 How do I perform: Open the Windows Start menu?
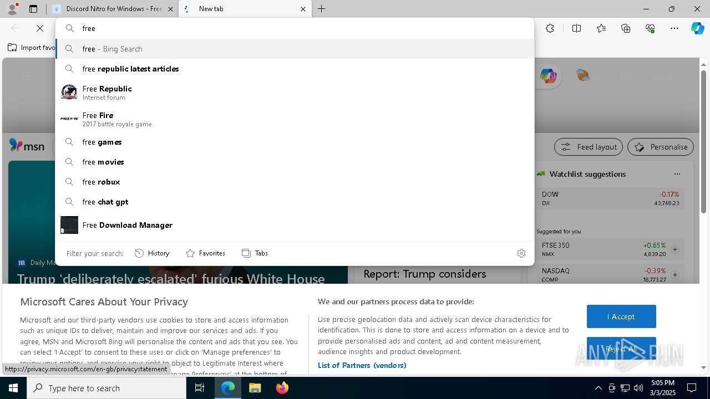pos(13,388)
